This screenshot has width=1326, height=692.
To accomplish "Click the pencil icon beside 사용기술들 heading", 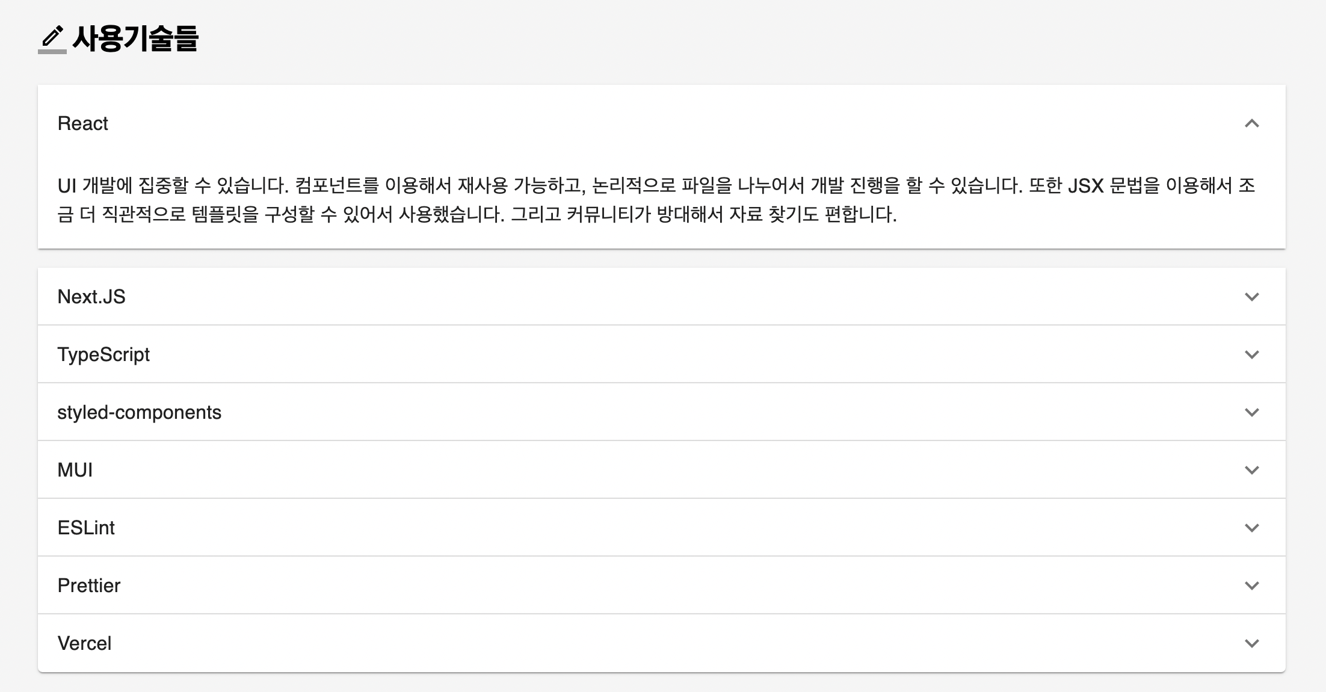I will (x=52, y=37).
